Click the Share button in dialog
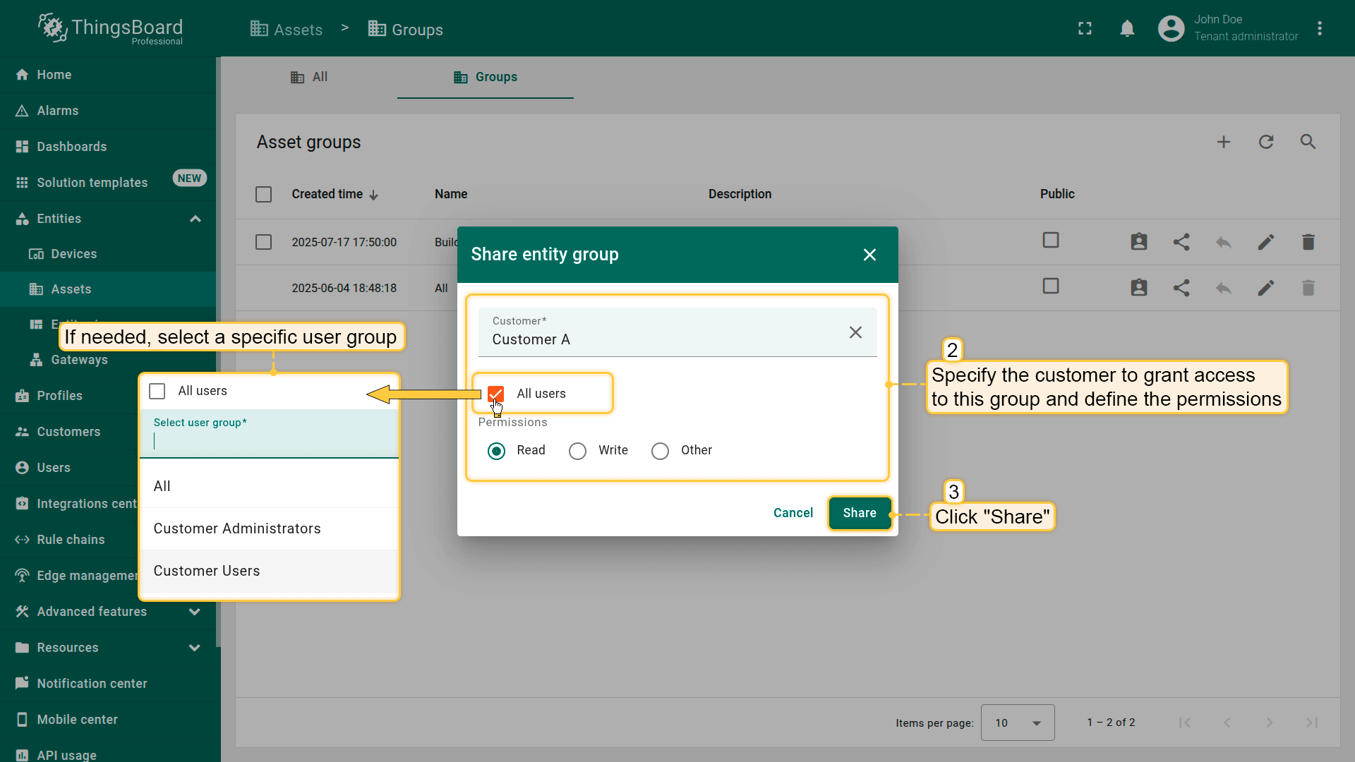1355x762 pixels. pyautogui.click(x=859, y=513)
